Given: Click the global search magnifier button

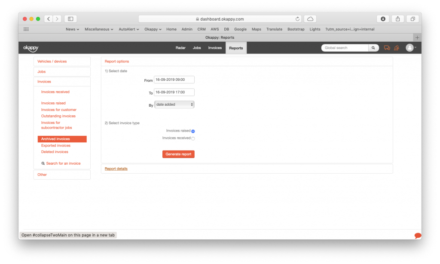Looking at the screenshot, I should (x=373, y=48).
